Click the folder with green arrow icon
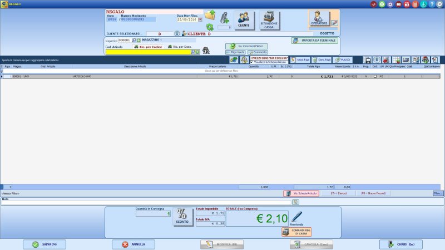Image resolution: width=445 pixels, height=250 pixels. 210,15
